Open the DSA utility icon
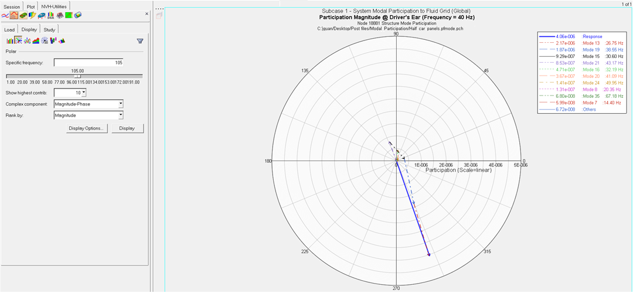This screenshot has width=633, height=293. [x=51, y=15]
